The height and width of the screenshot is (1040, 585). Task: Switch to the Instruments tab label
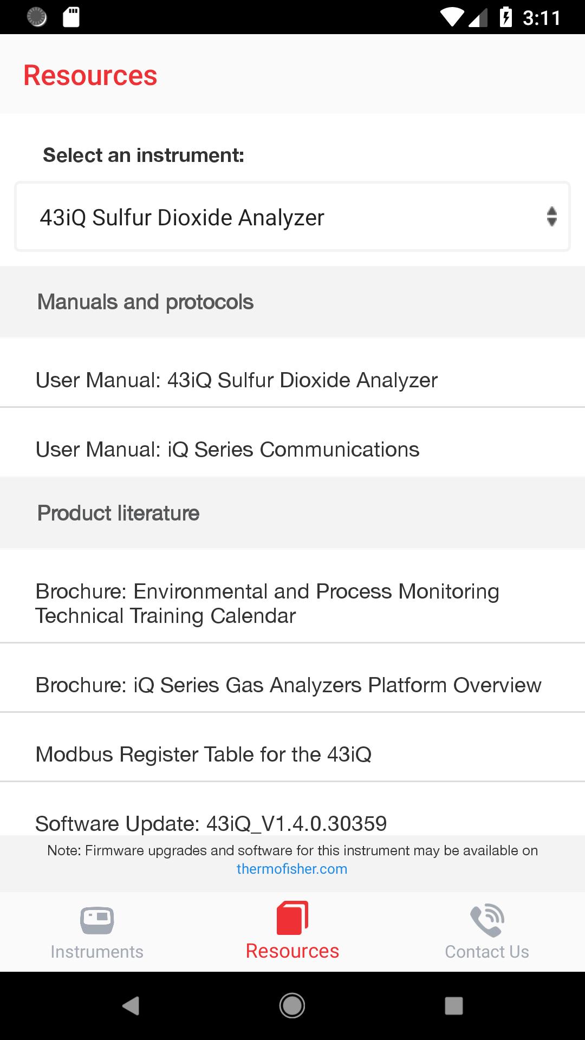(97, 952)
